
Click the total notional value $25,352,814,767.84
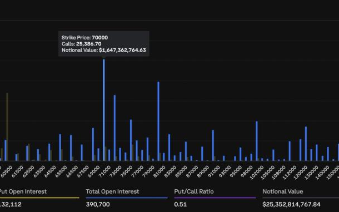pos(291,204)
